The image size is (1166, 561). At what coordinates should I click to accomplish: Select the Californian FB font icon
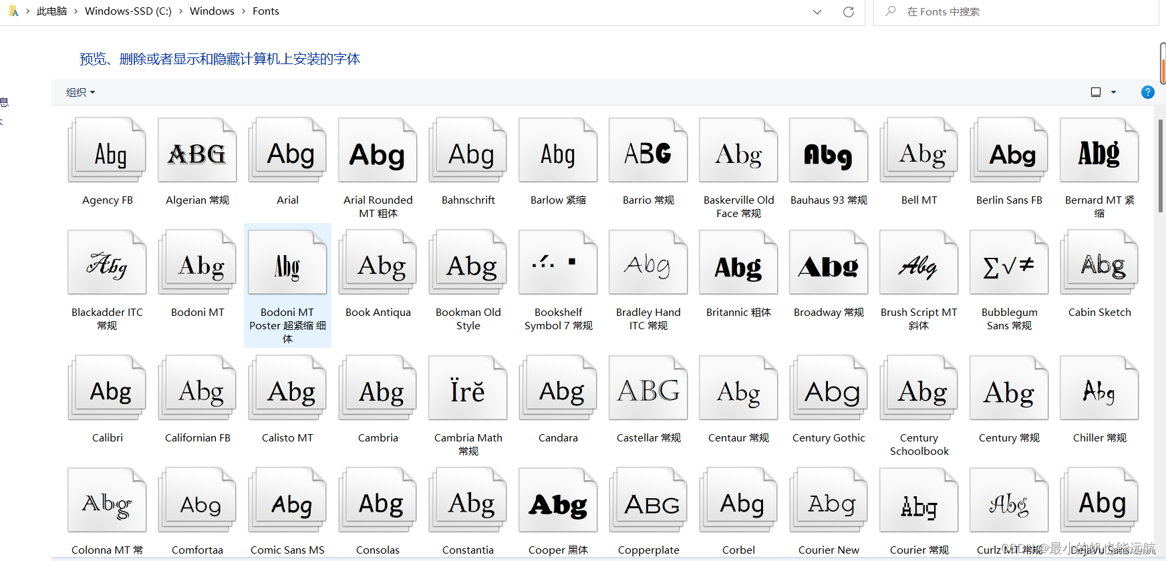pyautogui.click(x=197, y=388)
